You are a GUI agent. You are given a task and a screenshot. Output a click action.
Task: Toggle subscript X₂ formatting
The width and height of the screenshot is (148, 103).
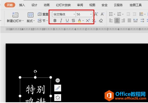(x=94, y=20)
